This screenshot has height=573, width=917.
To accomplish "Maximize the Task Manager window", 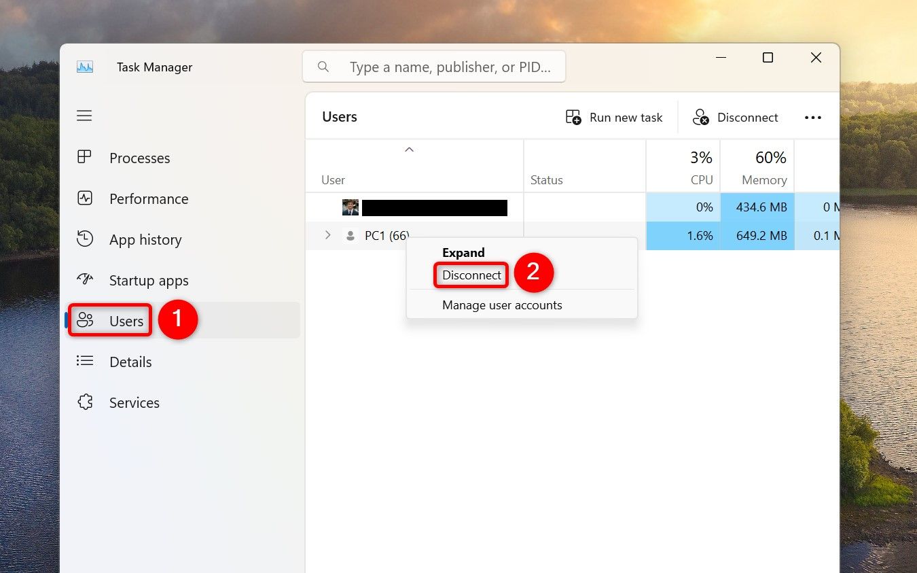I will click(x=768, y=58).
